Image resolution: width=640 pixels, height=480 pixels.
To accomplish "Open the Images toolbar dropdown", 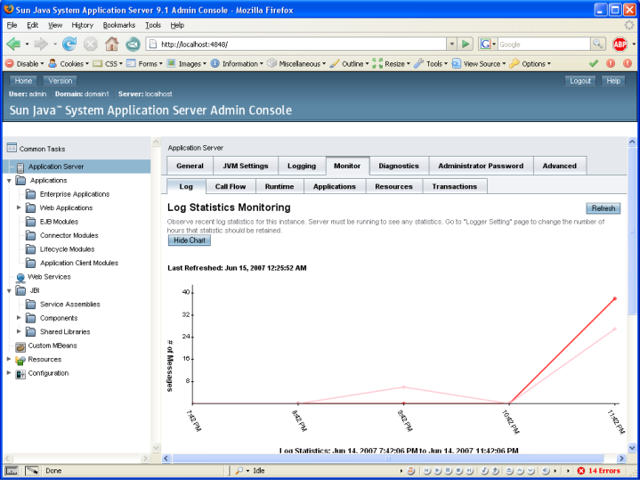I will click(x=187, y=64).
